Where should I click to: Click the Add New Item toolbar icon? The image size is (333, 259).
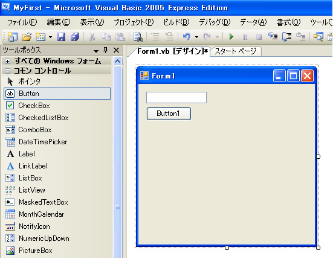[x=40, y=37]
